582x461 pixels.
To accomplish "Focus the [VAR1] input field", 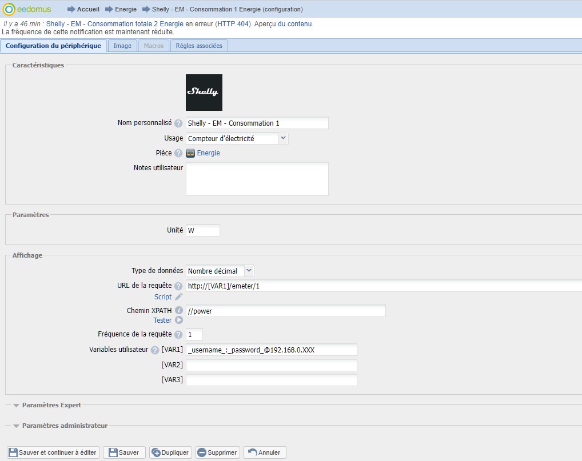I will 272,350.
